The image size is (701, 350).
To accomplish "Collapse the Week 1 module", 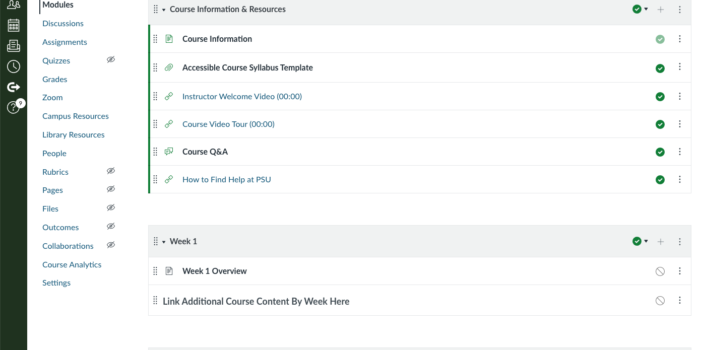I will pos(164,242).
